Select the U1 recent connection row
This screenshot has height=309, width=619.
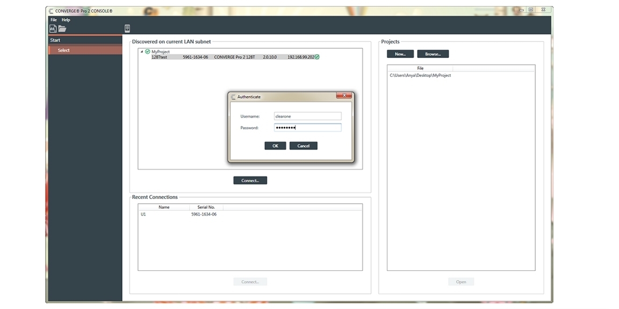pyautogui.click(x=178, y=215)
